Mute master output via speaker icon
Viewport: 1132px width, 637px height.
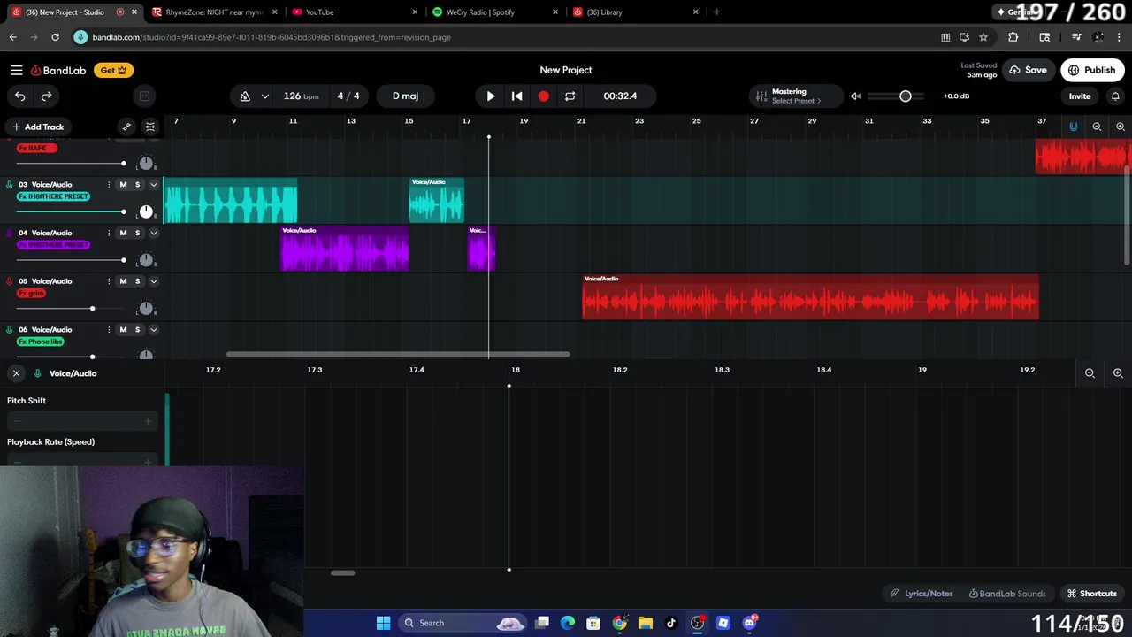click(x=856, y=96)
